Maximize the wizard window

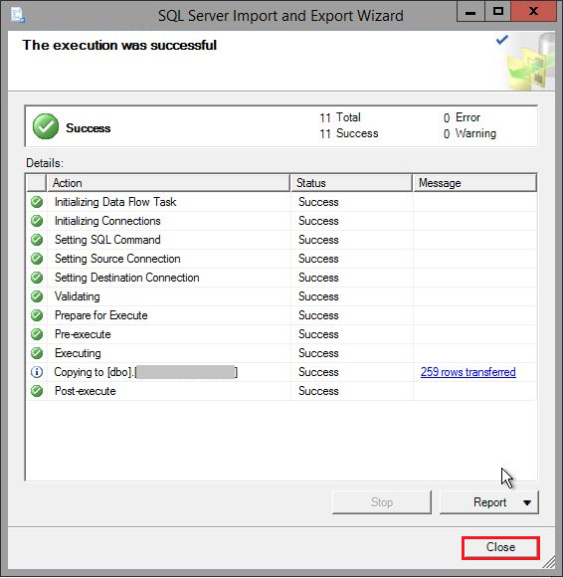pos(497,12)
